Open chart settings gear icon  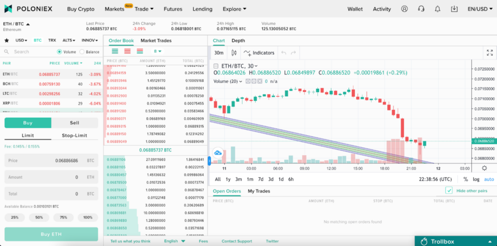[x=484, y=168]
